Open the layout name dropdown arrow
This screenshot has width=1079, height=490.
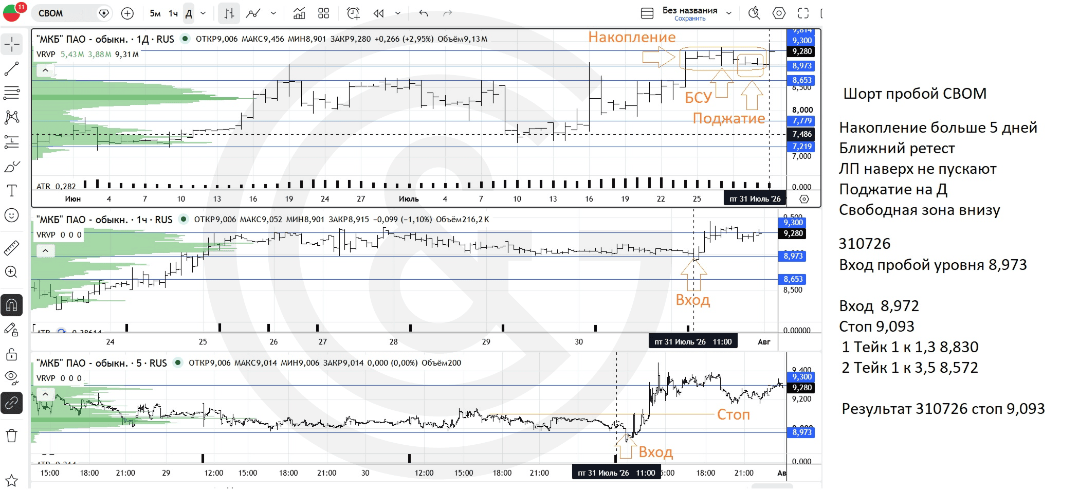pyautogui.click(x=728, y=13)
